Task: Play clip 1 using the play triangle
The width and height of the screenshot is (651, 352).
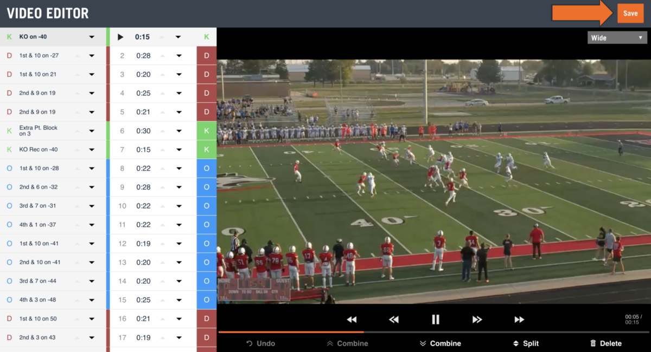Action: click(120, 36)
